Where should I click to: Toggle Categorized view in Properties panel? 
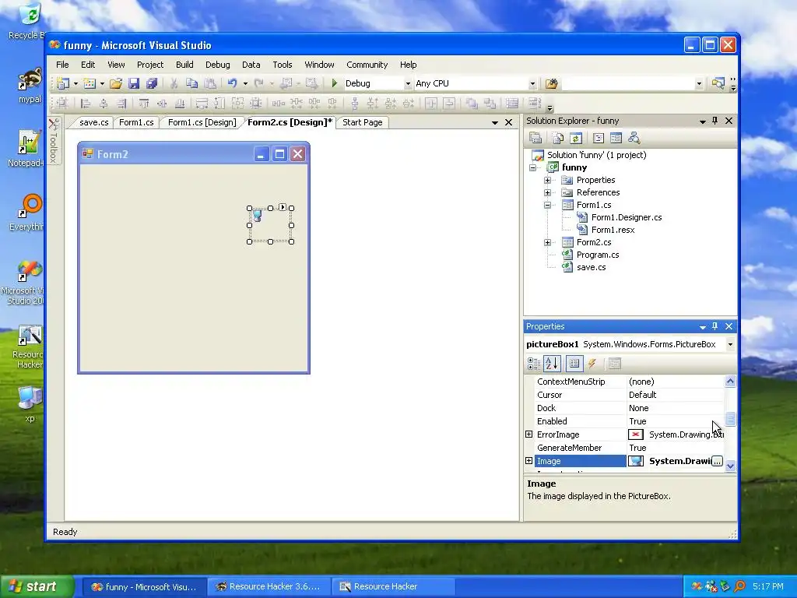(534, 364)
